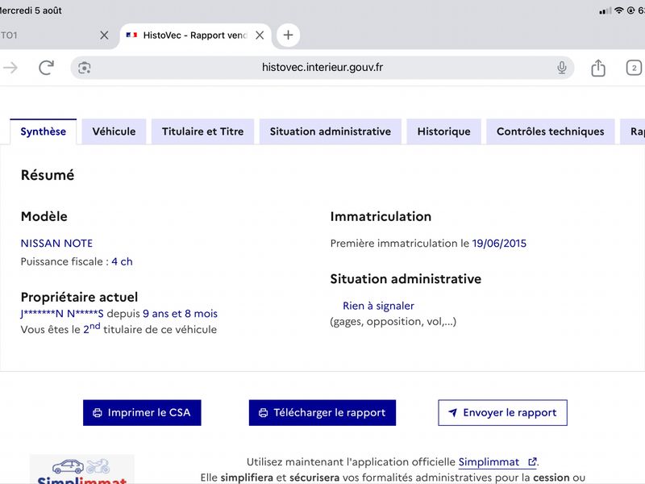The width and height of the screenshot is (645, 484).
Task: Click the Rien à signaler status
Action: click(x=378, y=306)
